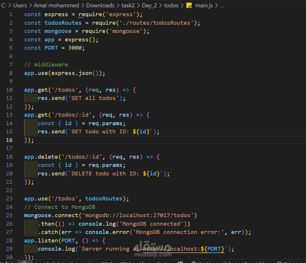Click 'mongoose' variable name on line 3
The height and width of the screenshot is (263, 306).
click(x=58, y=31)
